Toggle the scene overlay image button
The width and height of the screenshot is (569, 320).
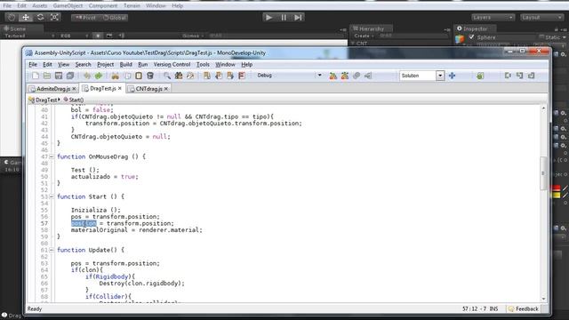[x=109, y=36]
